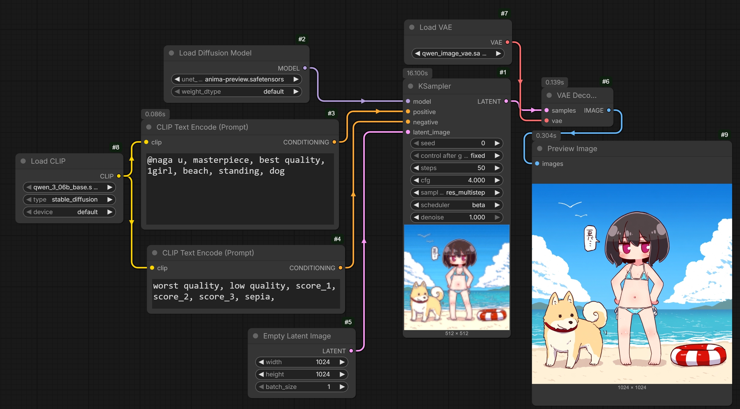Click the Load Diffusion Model collapse dot
The width and height of the screenshot is (740, 409).
click(172, 53)
